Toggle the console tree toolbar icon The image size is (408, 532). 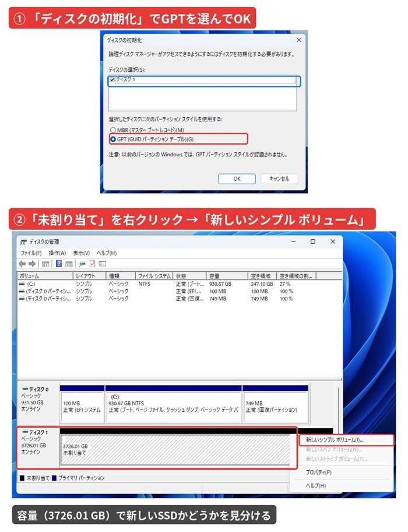click(x=45, y=264)
